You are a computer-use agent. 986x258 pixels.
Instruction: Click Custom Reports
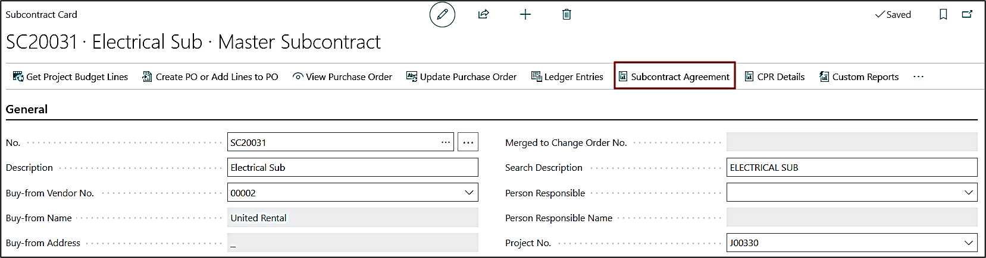coord(859,77)
